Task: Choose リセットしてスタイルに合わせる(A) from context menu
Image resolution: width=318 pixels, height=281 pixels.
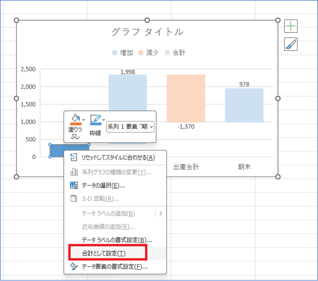Action: [115, 158]
